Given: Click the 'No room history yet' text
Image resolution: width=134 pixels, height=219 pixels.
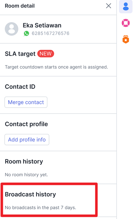Looking at the screenshot, I should [27, 175].
